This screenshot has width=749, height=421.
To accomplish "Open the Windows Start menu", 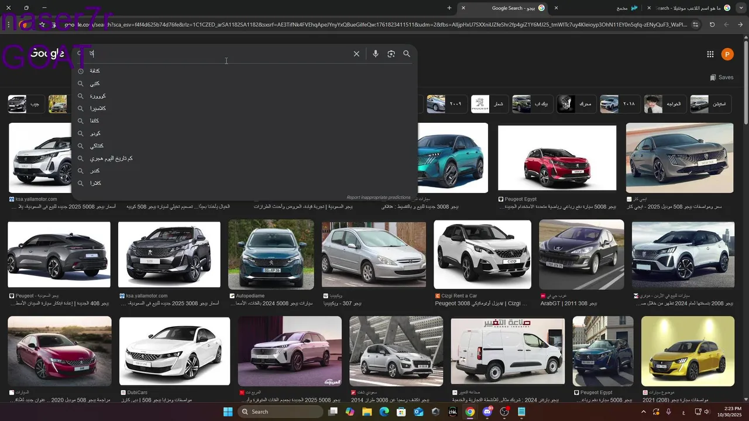I will [x=228, y=412].
